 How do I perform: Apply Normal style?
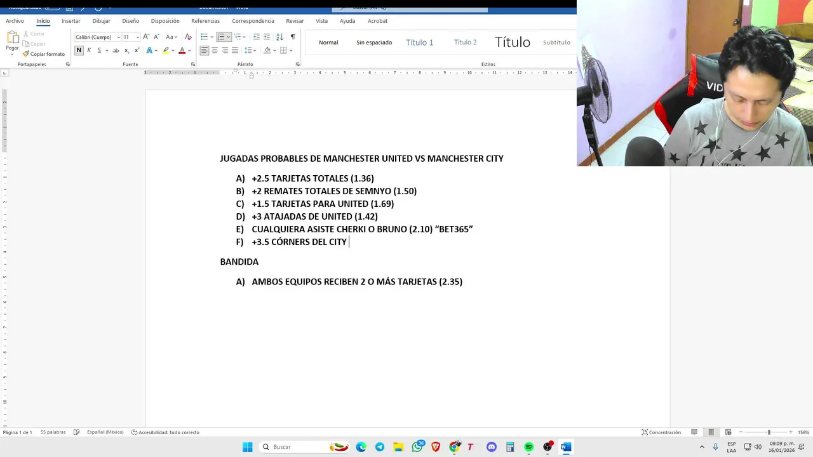(x=328, y=43)
